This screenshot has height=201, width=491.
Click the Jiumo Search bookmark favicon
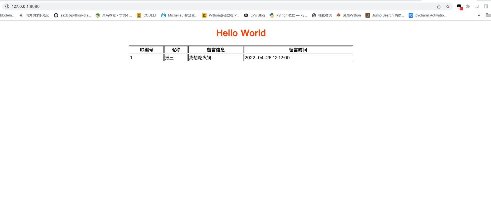click(368, 15)
